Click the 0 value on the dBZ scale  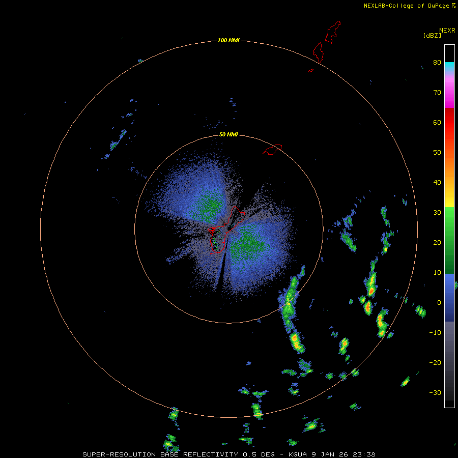439,303
